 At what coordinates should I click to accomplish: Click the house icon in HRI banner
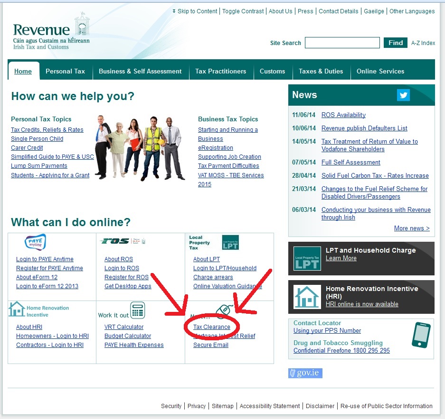(x=307, y=297)
